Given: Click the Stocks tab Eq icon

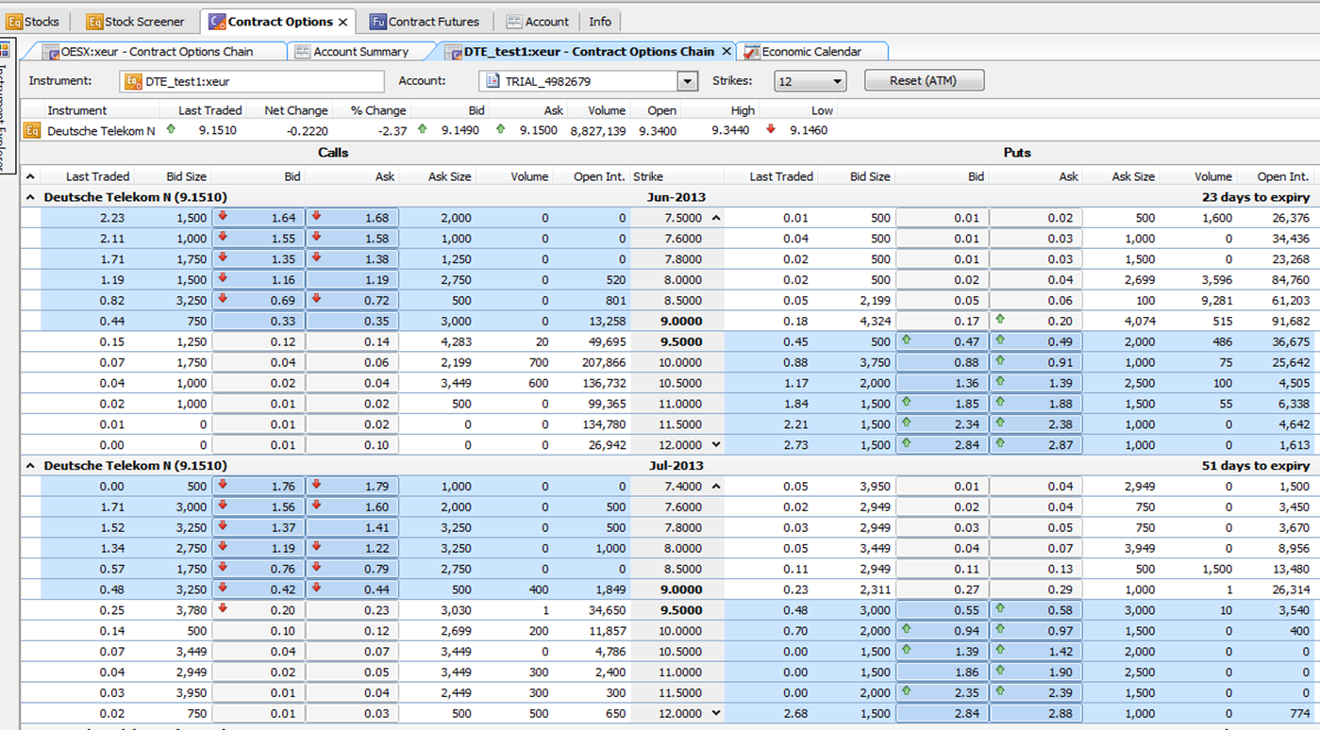Looking at the screenshot, I should [14, 21].
